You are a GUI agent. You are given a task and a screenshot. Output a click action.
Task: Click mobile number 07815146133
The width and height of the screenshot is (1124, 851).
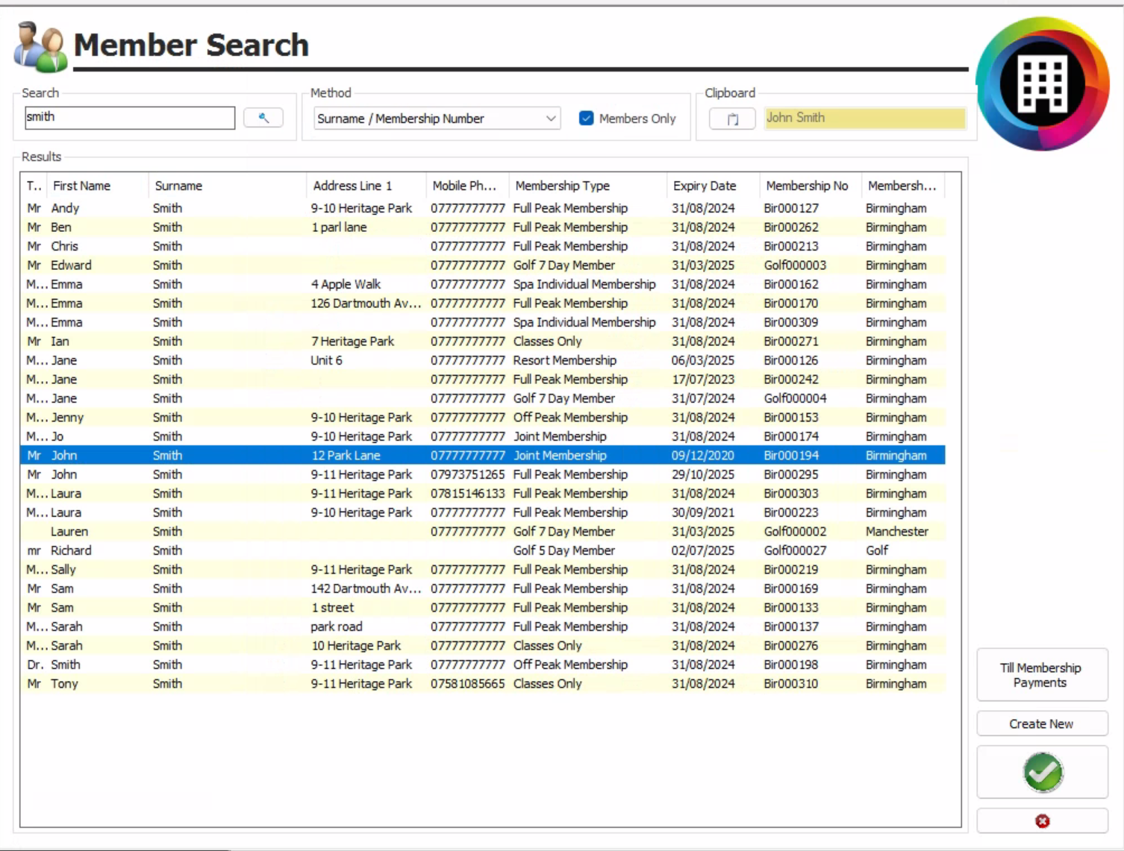pyautogui.click(x=467, y=494)
